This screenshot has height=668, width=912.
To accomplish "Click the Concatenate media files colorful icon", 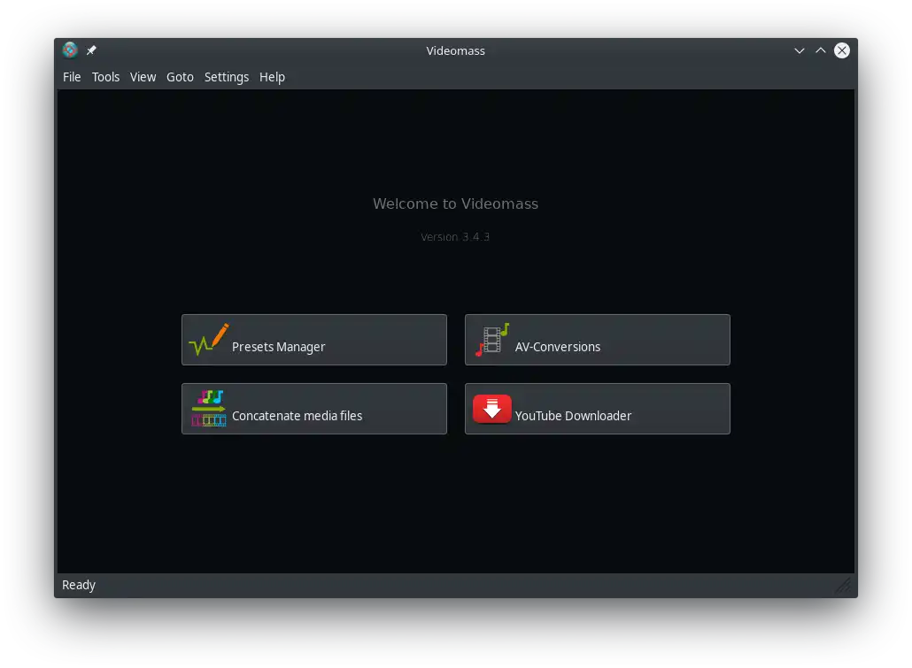I will [x=208, y=409].
